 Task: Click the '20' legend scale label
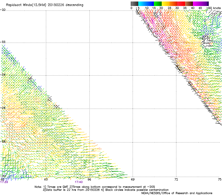point(161,8)
